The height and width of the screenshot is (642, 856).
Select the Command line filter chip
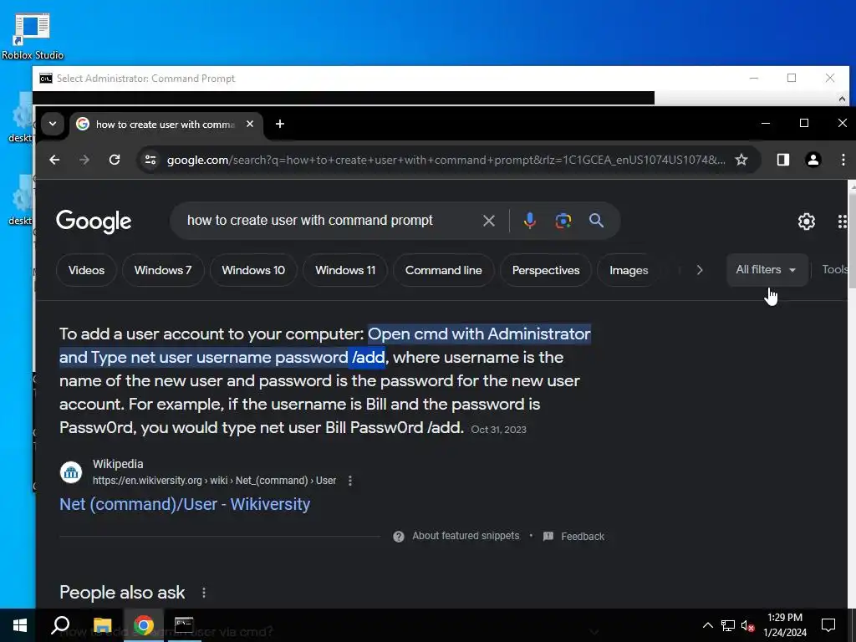[x=443, y=270]
